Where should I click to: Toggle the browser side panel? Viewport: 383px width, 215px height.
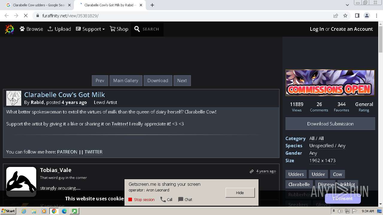357,16
